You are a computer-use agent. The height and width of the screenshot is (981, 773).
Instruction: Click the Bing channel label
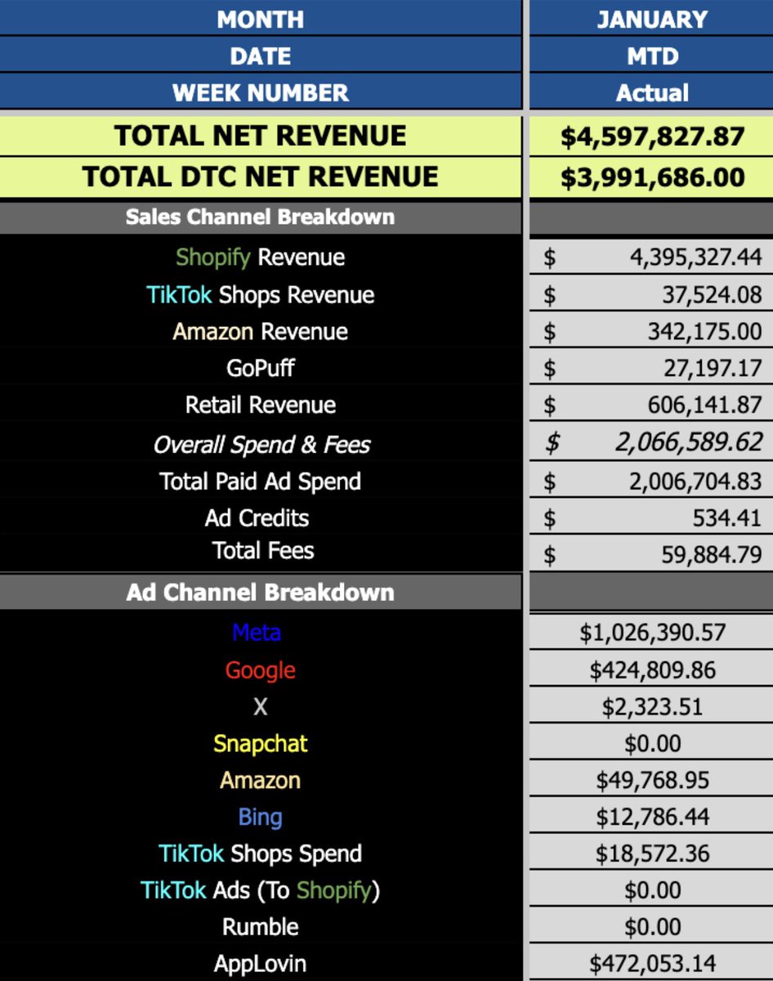[261, 817]
